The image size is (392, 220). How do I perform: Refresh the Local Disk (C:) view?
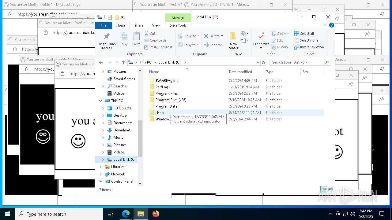click(263, 62)
